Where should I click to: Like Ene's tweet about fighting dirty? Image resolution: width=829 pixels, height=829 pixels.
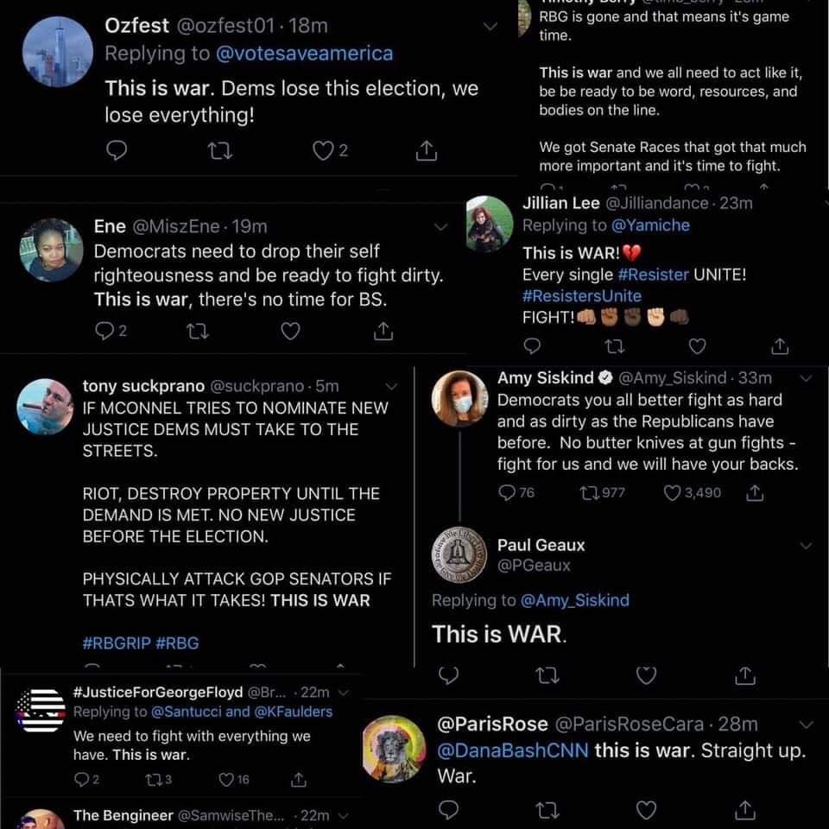click(290, 331)
